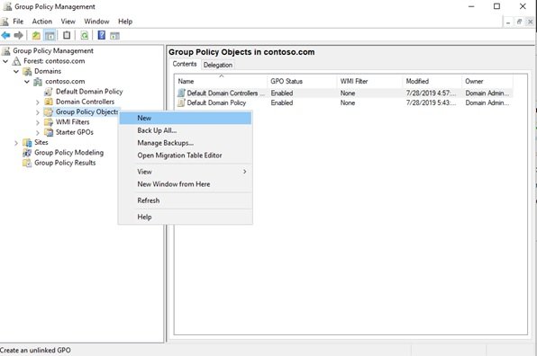This screenshot has width=537, height=356.
Task: Open the View menu in menu bar
Action: click(x=68, y=22)
